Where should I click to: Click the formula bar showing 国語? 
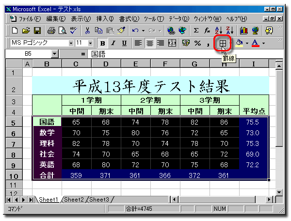tap(186, 54)
